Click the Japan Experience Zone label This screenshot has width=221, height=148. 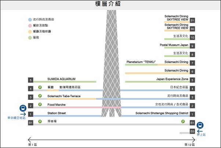coord(172,79)
